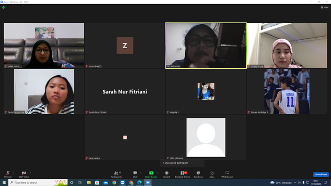The width and height of the screenshot is (331, 186).
Task: Open the Reactions menu
Action: point(198,174)
